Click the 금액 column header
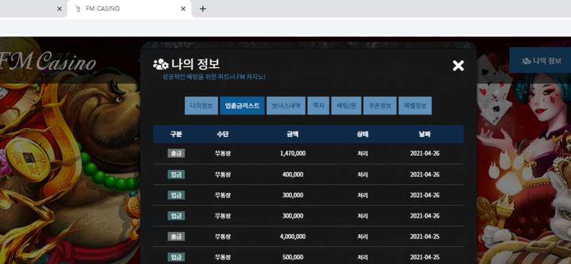This screenshot has width=571, height=264. [x=293, y=134]
